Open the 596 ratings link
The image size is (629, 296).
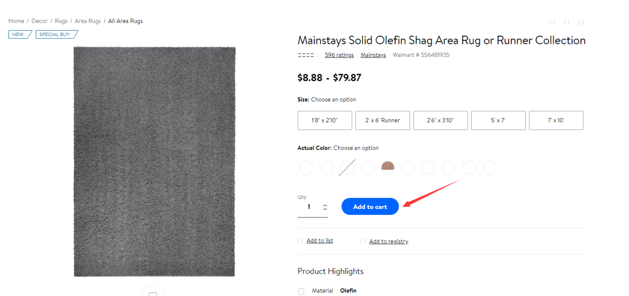pyautogui.click(x=339, y=55)
